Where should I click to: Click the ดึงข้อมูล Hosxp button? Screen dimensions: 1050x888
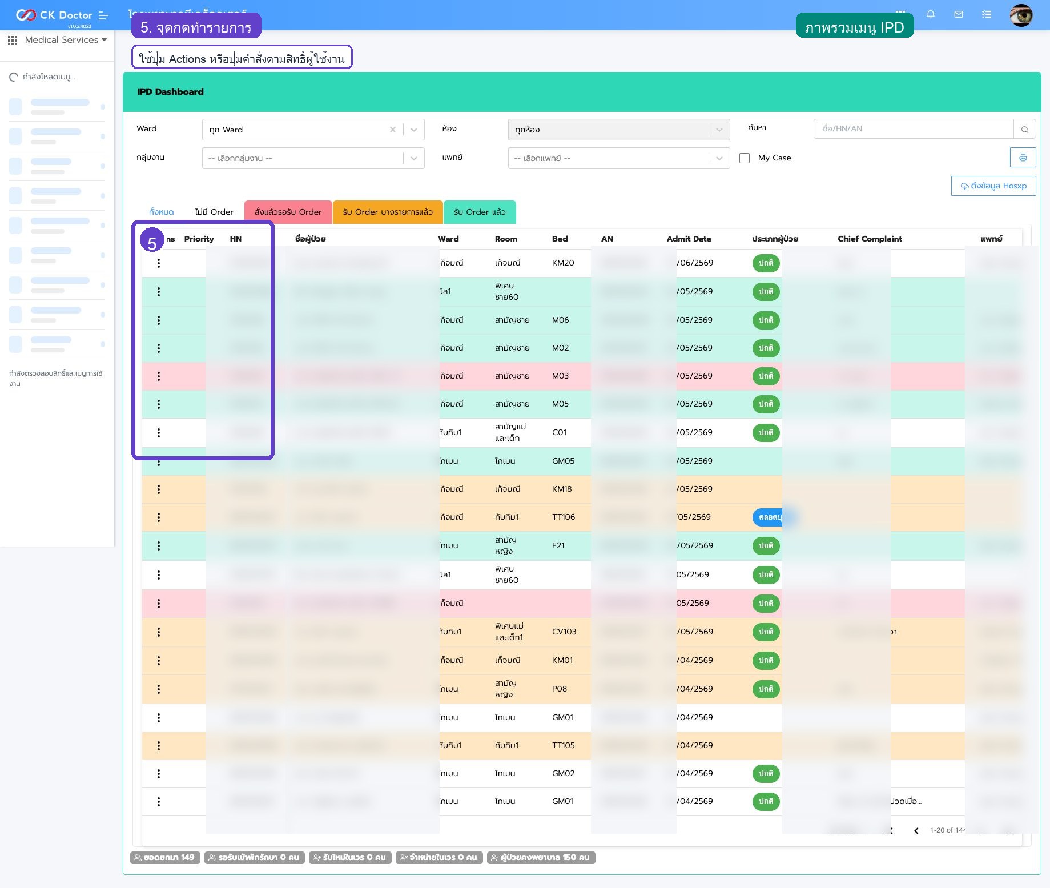click(993, 186)
